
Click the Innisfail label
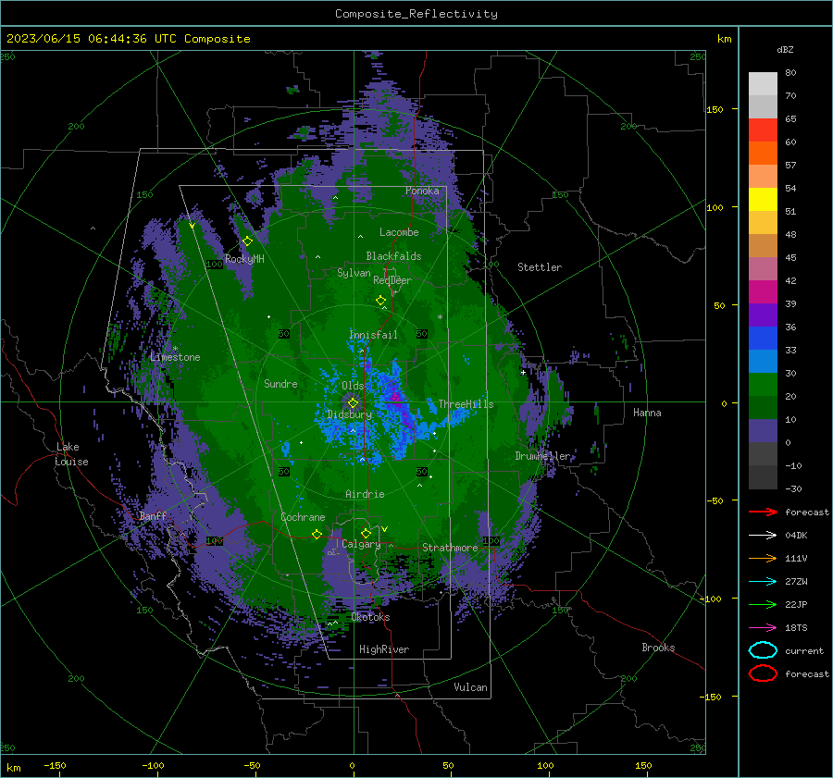373,335
